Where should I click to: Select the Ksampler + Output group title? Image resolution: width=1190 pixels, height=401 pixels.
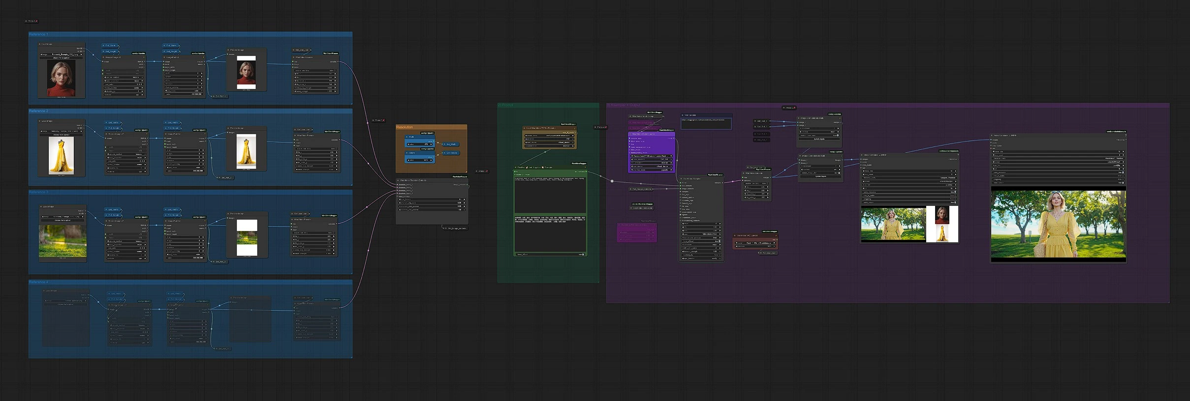(624, 105)
